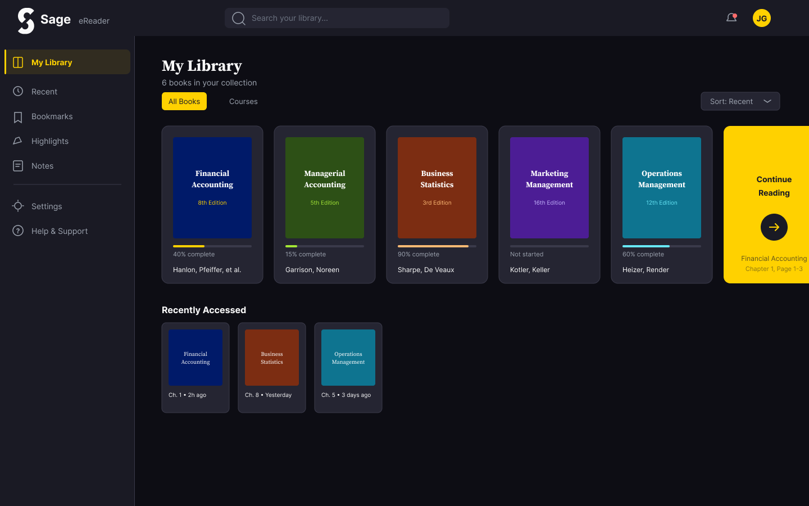Image resolution: width=809 pixels, height=506 pixels.
Task: Click the Not started progress bar
Action: (549, 246)
